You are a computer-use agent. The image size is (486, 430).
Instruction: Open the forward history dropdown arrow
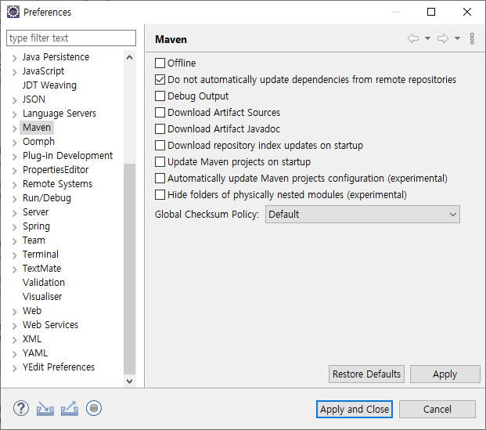pos(458,38)
